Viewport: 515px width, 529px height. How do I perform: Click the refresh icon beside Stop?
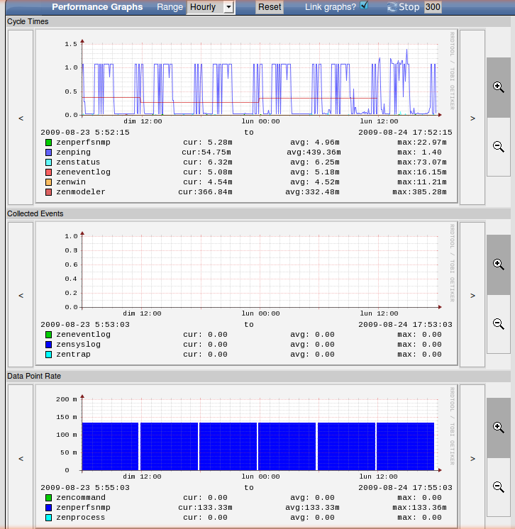point(392,7)
